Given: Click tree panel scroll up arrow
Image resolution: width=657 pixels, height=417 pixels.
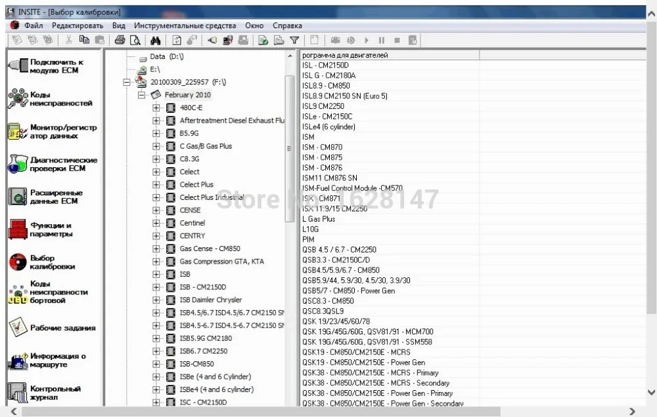Looking at the screenshot, I should click(x=290, y=56).
